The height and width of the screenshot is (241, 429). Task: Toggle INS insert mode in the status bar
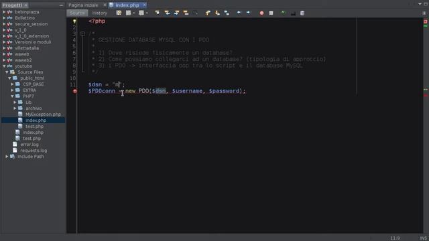(423, 238)
